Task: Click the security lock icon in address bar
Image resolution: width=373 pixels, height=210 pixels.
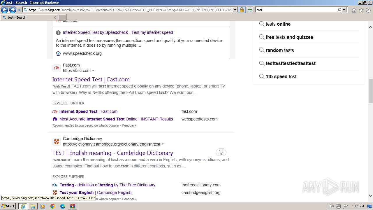Action: (242, 10)
